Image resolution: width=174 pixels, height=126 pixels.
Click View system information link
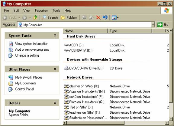click(x=32, y=44)
